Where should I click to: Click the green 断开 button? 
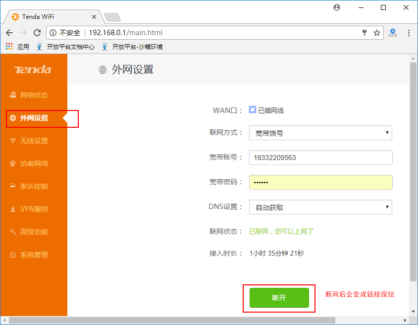click(279, 298)
